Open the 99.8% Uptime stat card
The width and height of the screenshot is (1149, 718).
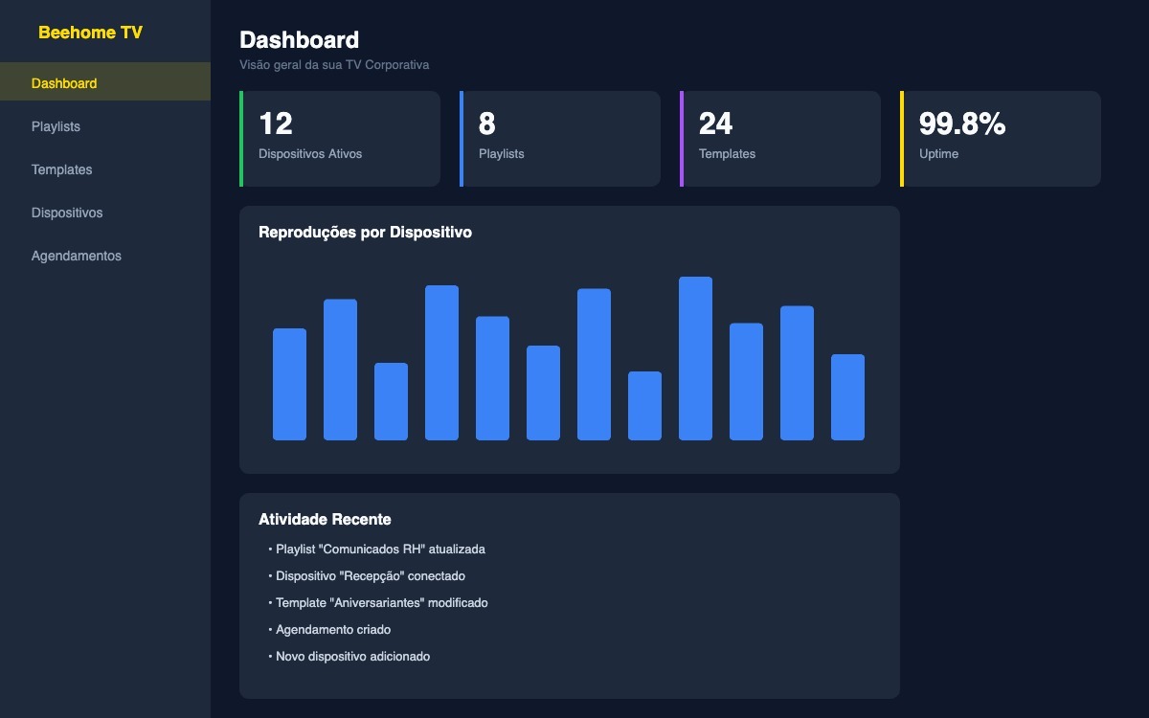tap(1001, 138)
